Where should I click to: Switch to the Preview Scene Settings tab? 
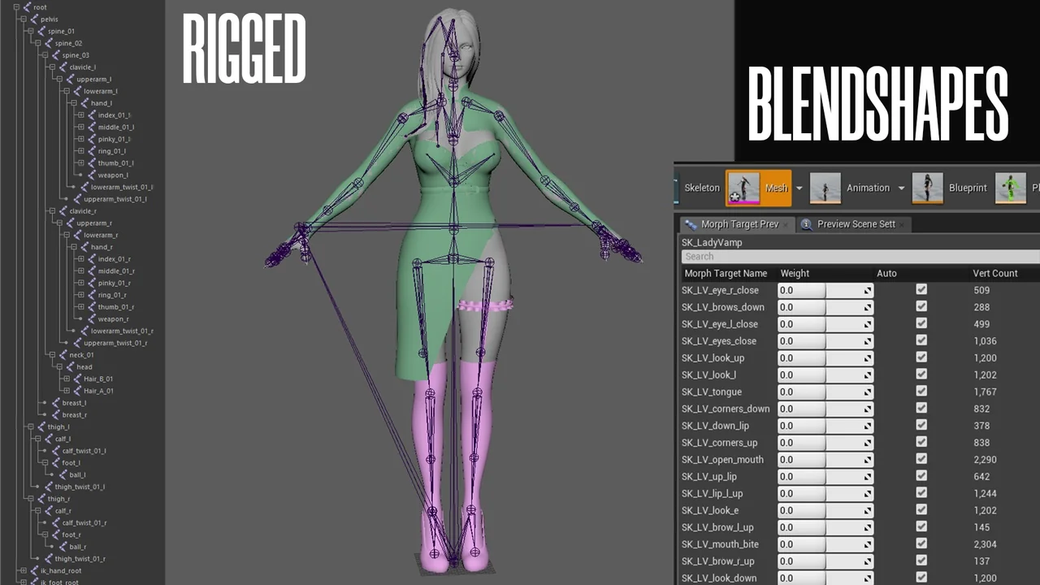click(854, 224)
